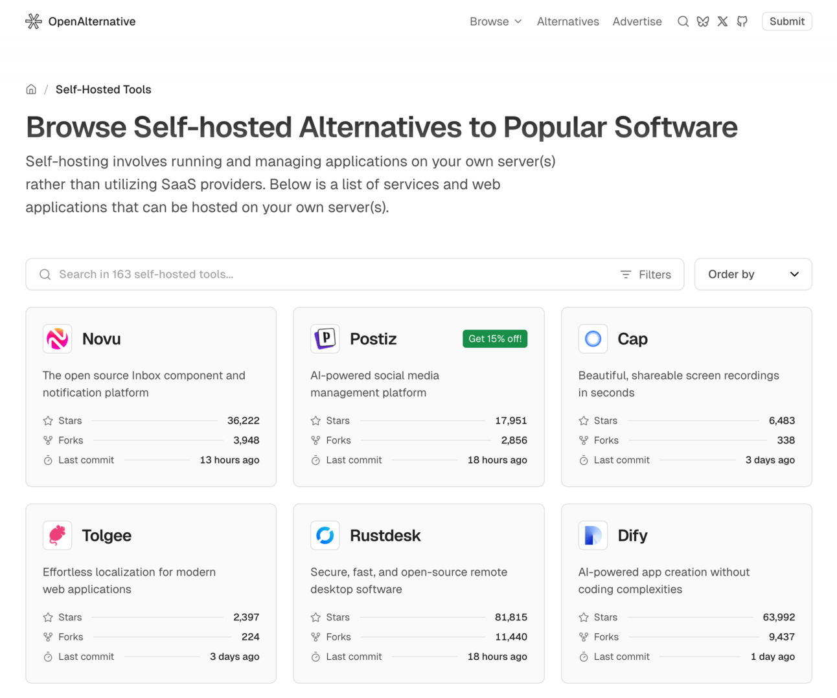Click the Novu app logo

pyautogui.click(x=58, y=339)
